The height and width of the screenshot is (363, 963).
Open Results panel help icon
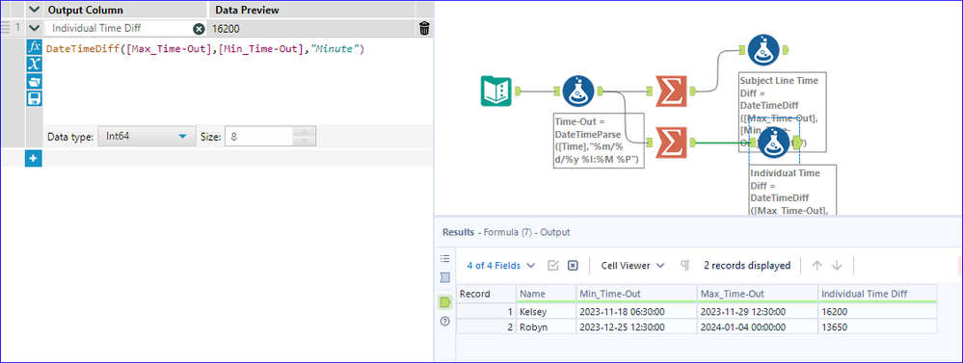tap(445, 322)
